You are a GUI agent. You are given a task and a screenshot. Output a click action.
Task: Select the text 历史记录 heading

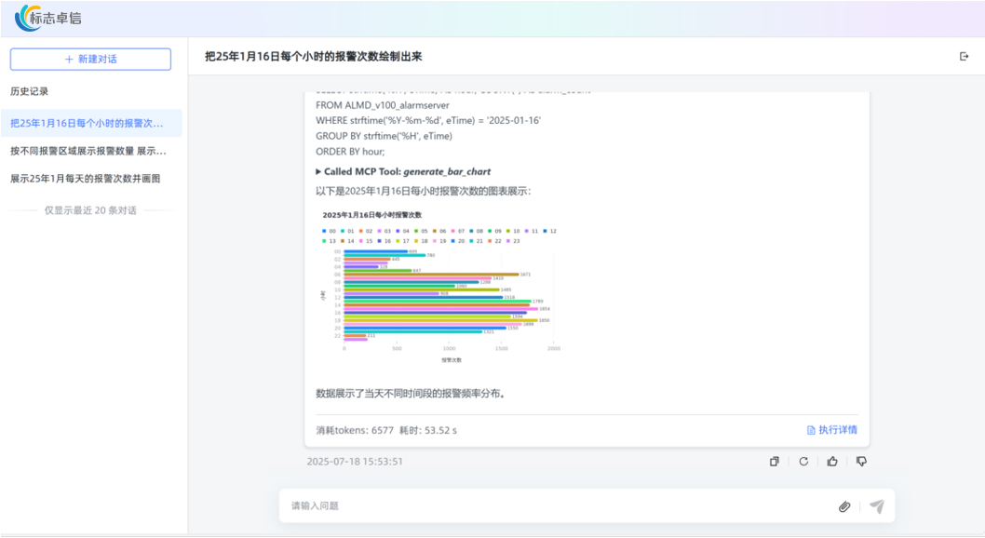coord(29,91)
